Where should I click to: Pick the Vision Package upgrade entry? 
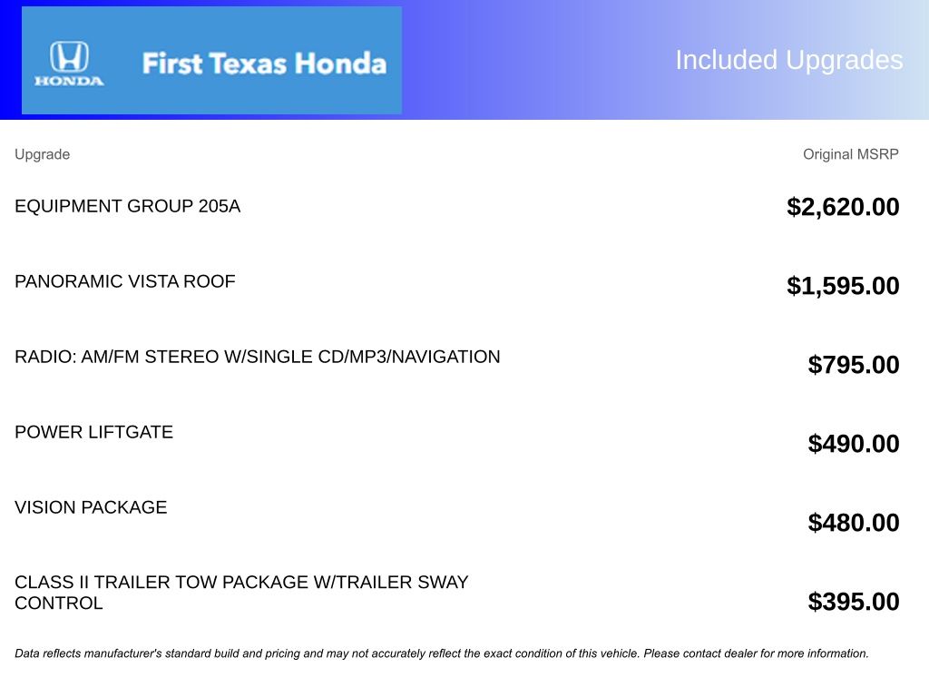click(x=91, y=507)
